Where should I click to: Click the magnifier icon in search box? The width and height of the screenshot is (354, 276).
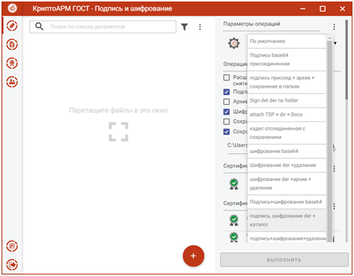pyautogui.click(x=39, y=26)
